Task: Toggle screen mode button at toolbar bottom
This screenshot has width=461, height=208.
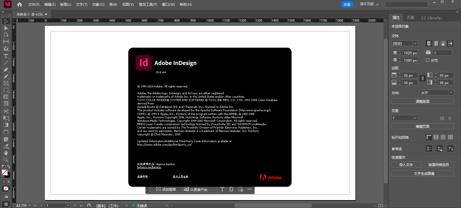Action: tap(6, 204)
